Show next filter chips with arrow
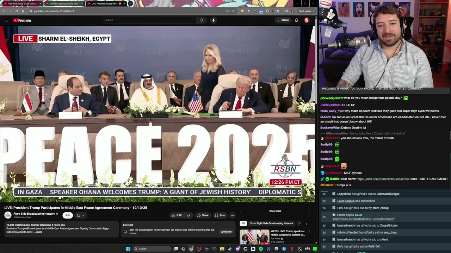 point(306,223)
